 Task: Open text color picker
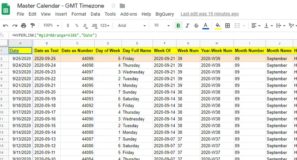206,26
